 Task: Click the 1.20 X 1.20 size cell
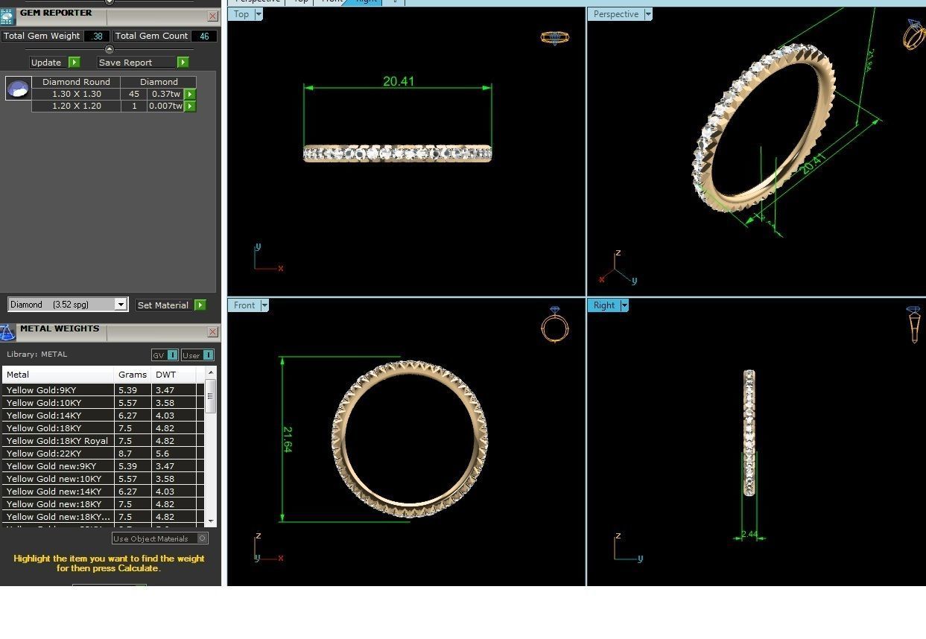click(77, 106)
